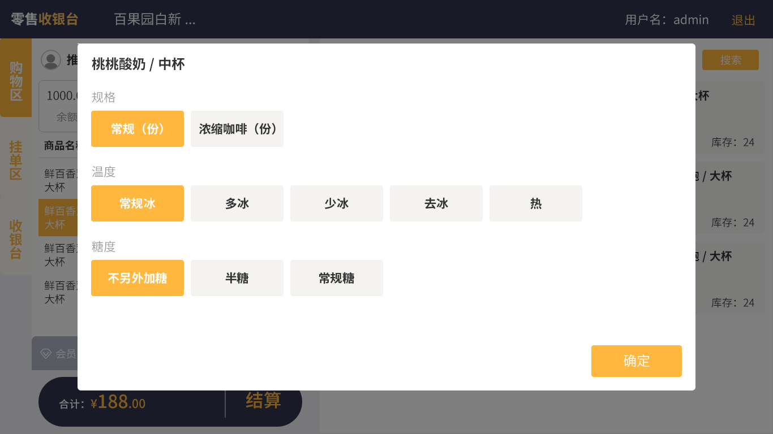
Task: Switch to 购物区 side tab
Action: pyautogui.click(x=16, y=80)
